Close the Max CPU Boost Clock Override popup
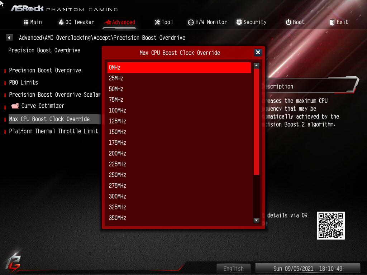This screenshot has width=367, height=275. click(x=258, y=52)
